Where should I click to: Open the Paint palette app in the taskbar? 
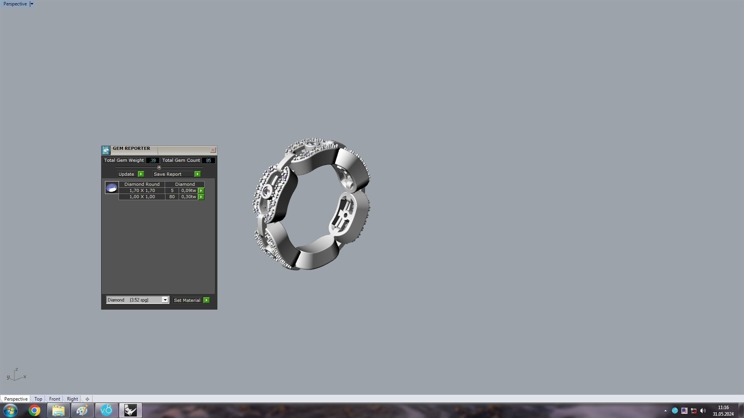pos(83,411)
